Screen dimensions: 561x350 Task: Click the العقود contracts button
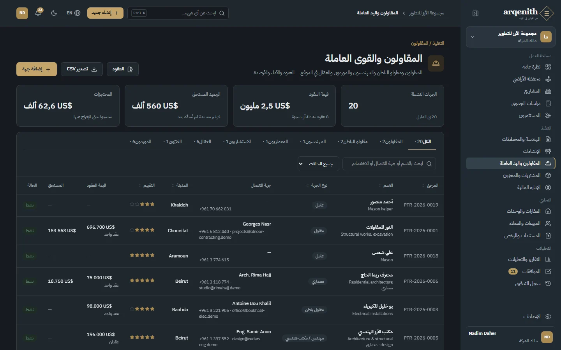pyautogui.click(x=123, y=69)
